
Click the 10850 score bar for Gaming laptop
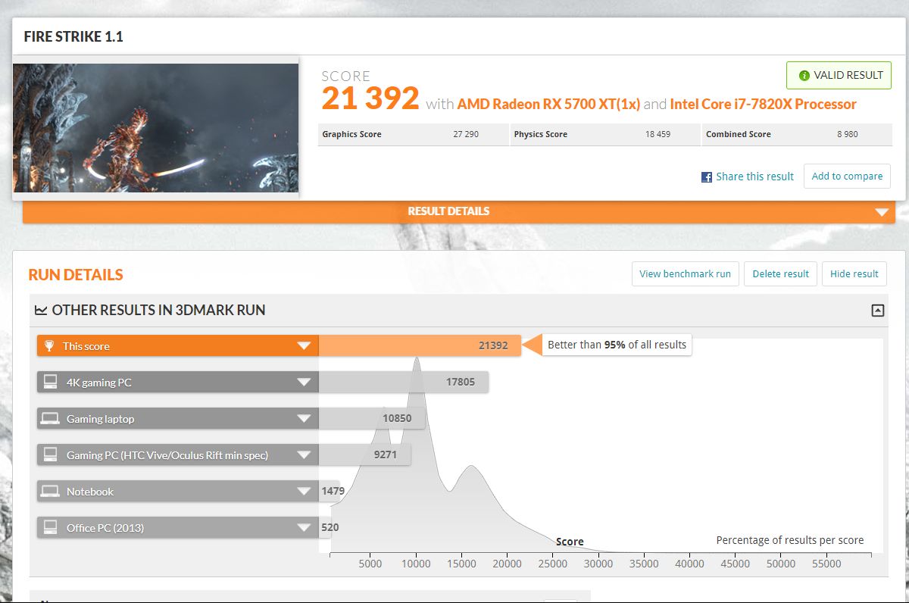[x=372, y=419]
